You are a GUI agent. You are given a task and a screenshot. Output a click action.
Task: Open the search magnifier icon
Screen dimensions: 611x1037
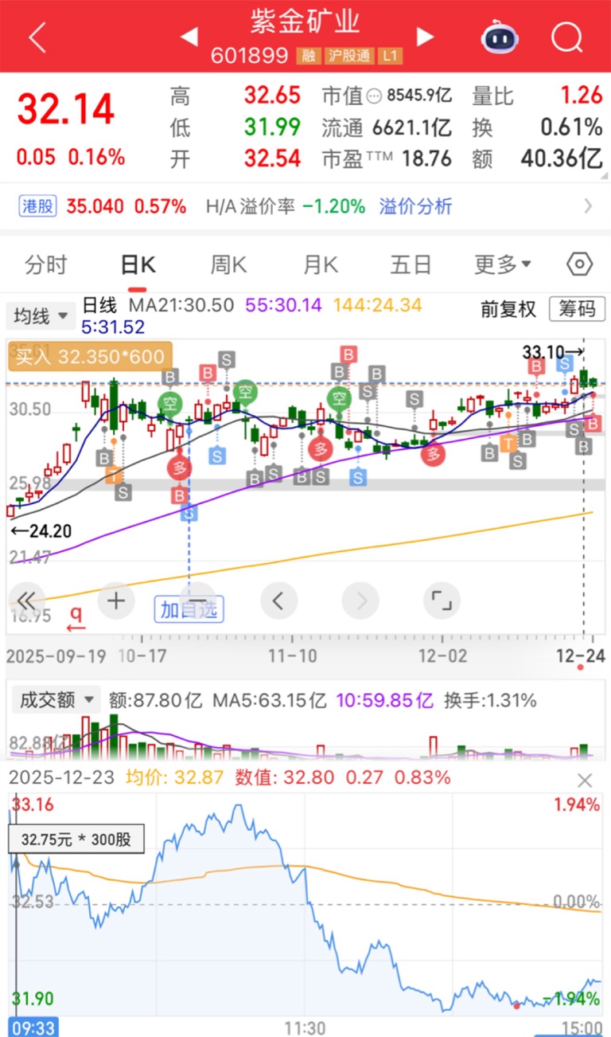coord(567,37)
